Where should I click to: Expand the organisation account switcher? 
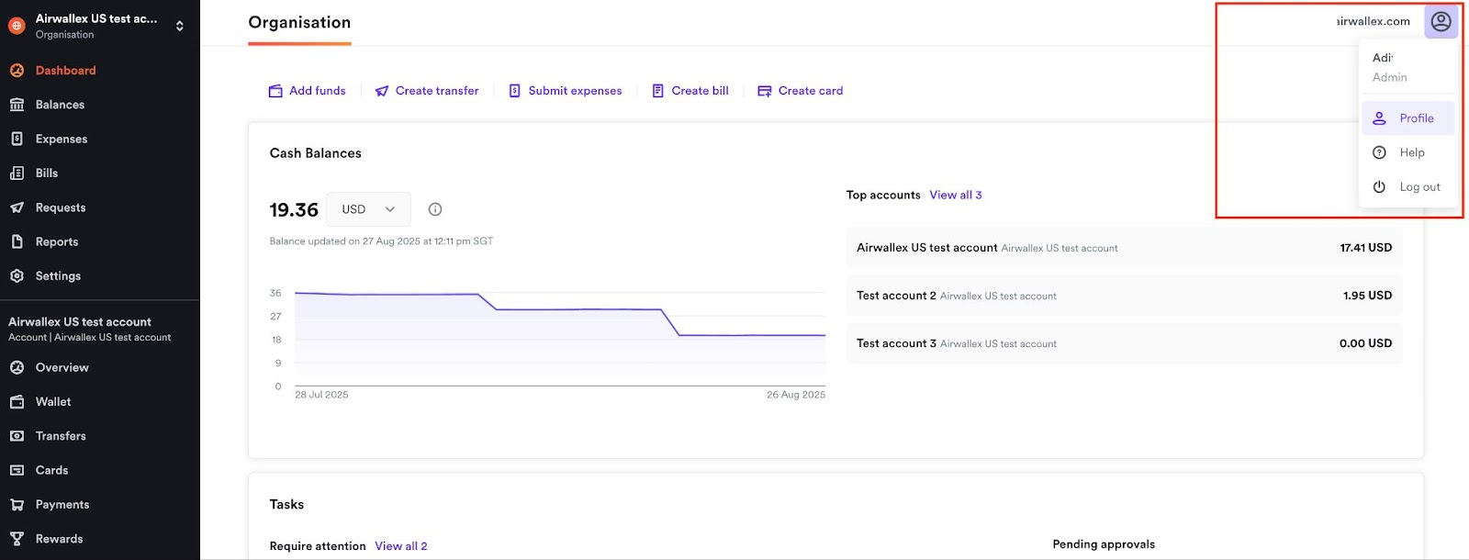pos(180,26)
